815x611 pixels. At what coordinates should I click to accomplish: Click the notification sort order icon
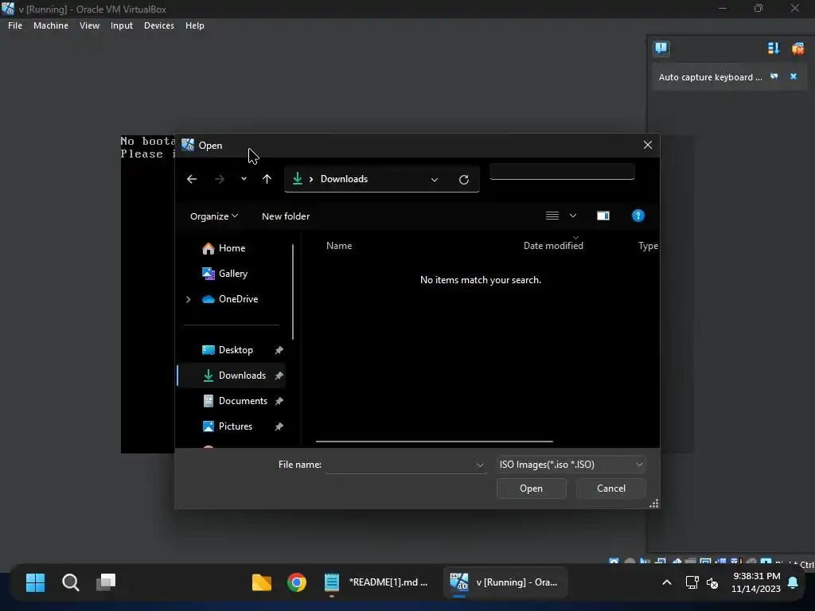click(x=774, y=49)
